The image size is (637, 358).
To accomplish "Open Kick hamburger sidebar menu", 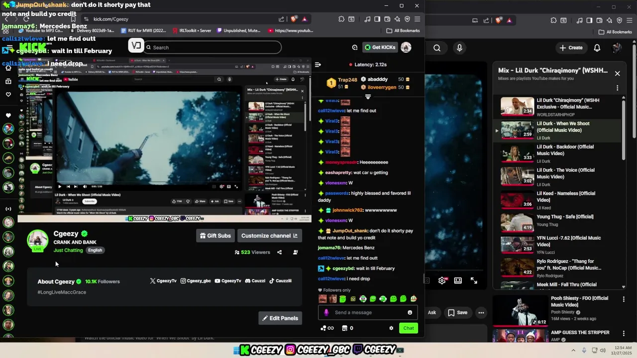I will [x=9, y=48].
